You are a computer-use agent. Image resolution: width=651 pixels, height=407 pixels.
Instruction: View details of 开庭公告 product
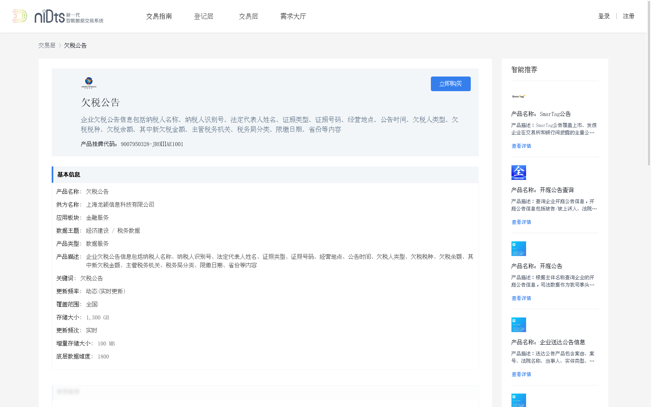(521, 298)
